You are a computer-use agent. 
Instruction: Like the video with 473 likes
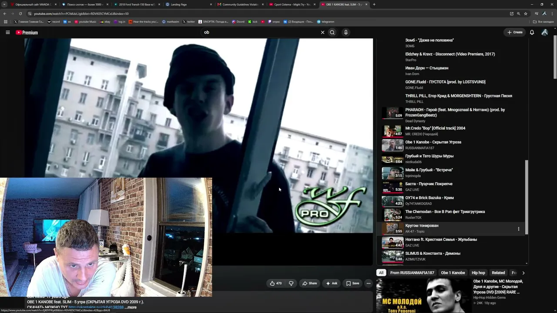(275, 283)
